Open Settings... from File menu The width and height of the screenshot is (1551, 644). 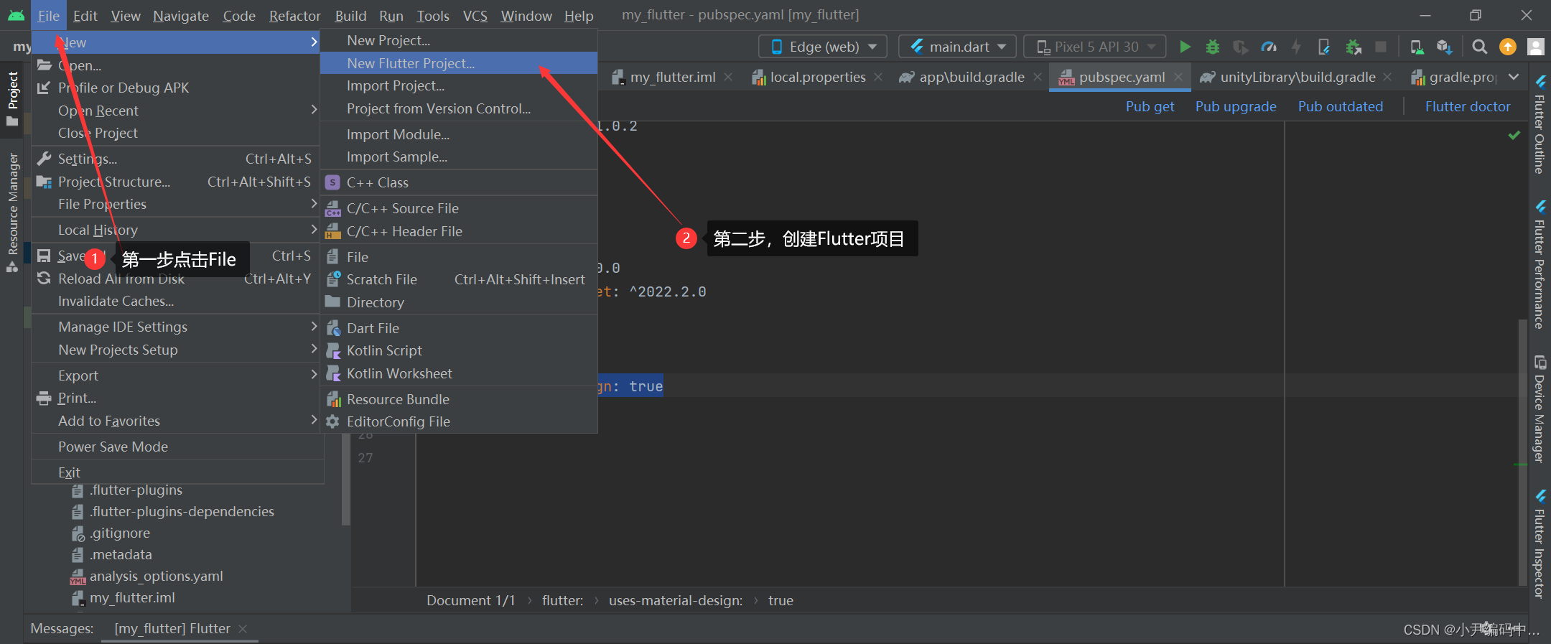(176, 159)
